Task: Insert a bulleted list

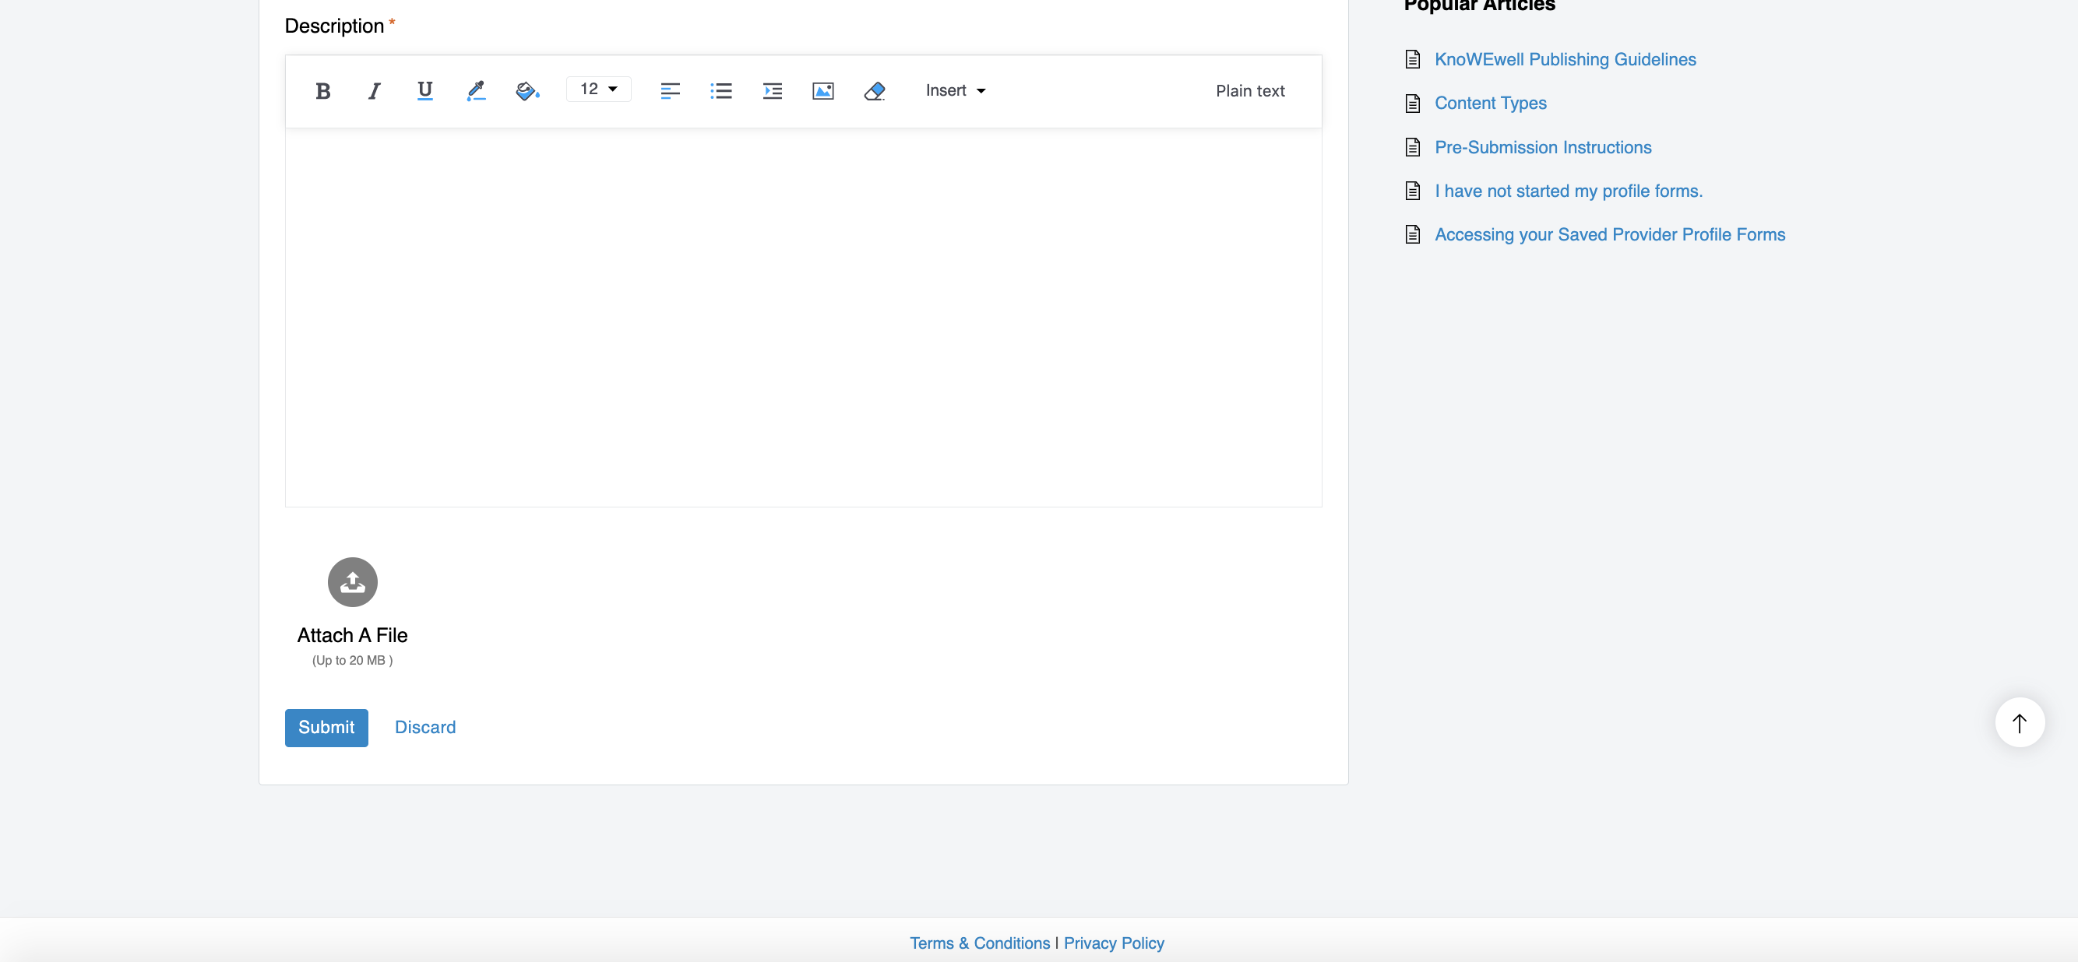Action: [721, 91]
